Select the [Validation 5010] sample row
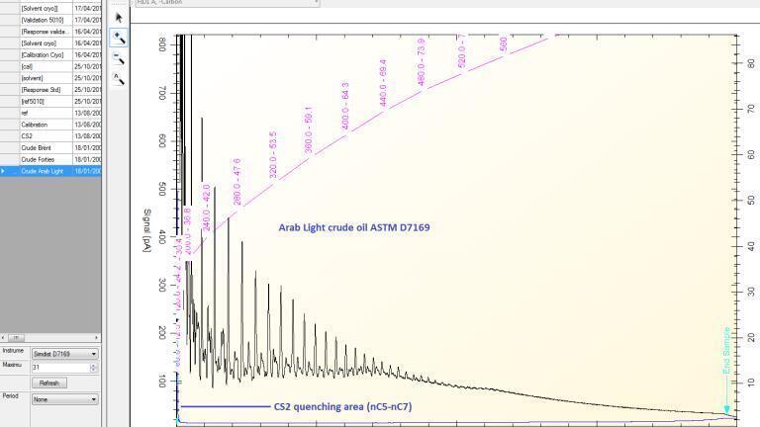This screenshot has width=760, height=427. (50, 20)
